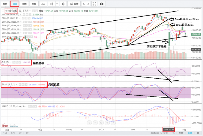Viewport: 203px width, 136px height.
Task: Expand dropdown next to D, TSE symbol
Action: 30,11
